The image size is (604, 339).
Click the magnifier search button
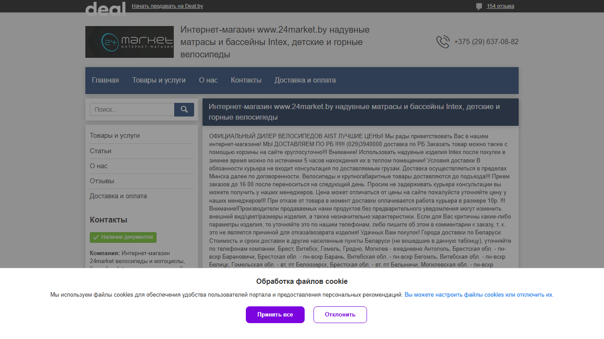coord(184,109)
